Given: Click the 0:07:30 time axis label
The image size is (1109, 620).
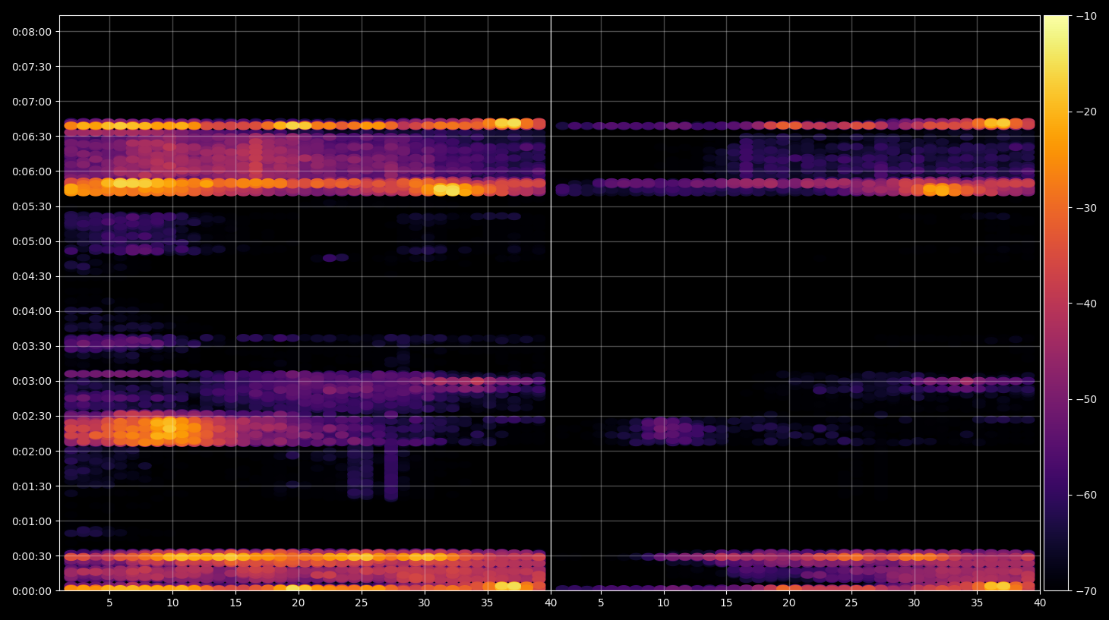Looking at the screenshot, I should [32, 67].
